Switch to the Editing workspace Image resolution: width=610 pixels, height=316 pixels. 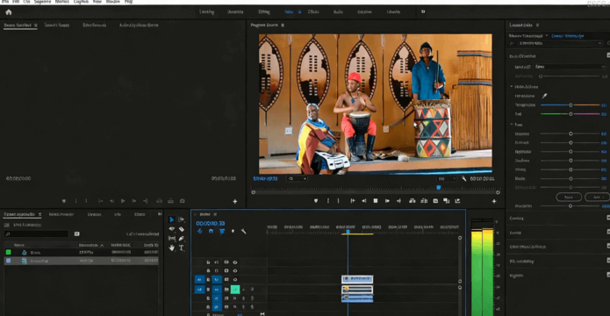coord(264,11)
